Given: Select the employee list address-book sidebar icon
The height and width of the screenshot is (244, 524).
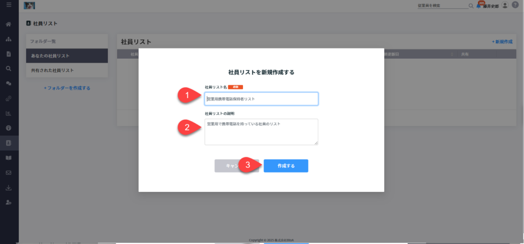Looking at the screenshot, I should click(9, 142).
